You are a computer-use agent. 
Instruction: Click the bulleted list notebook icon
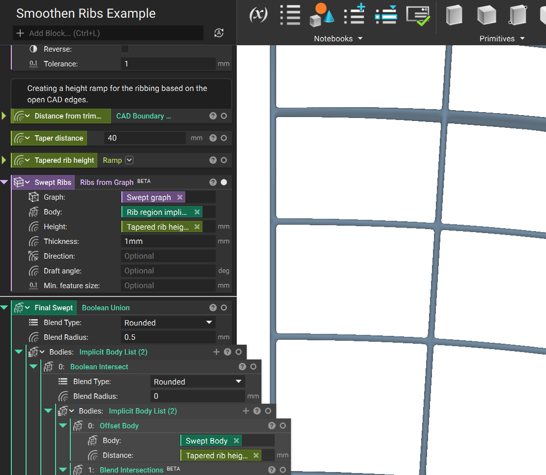pos(290,15)
